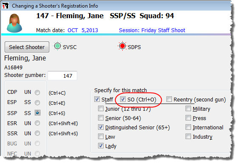The width and height of the screenshot is (239, 164).
Task: Select the SSP SS radio button
Action: click(x=37, y=113)
